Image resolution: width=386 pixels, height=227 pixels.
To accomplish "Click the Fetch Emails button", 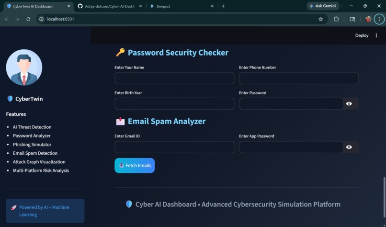I will pyautogui.click(x=135, y=165).
